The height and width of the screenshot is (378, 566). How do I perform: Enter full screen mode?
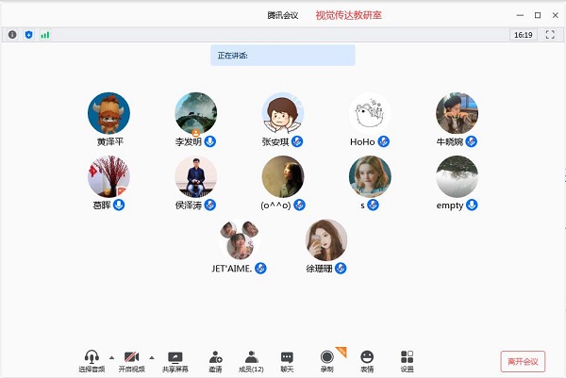(550, 34)
